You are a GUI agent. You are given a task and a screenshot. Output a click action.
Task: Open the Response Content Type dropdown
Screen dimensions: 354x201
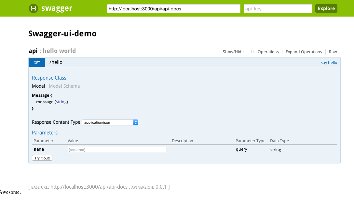pyautogui.click(x=110, y=122)
